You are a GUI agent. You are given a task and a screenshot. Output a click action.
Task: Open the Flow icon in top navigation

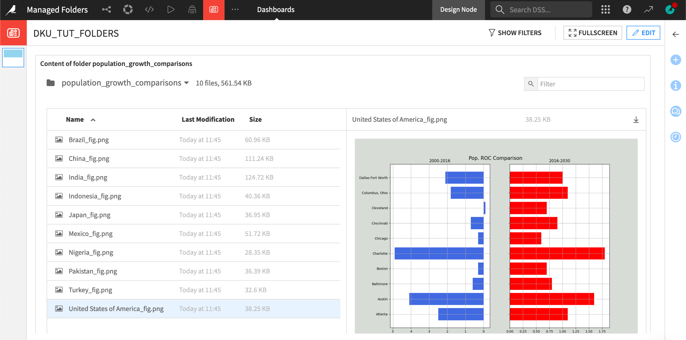pos(106,10)
